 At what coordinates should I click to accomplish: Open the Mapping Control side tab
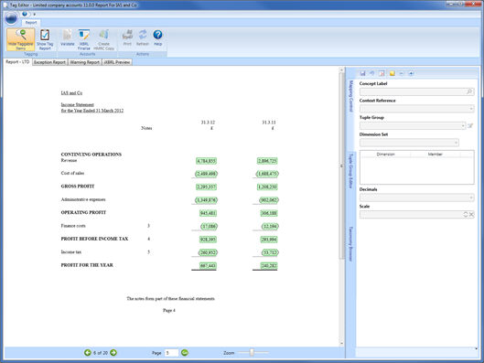pyautogui.click(x=350, y=96)
